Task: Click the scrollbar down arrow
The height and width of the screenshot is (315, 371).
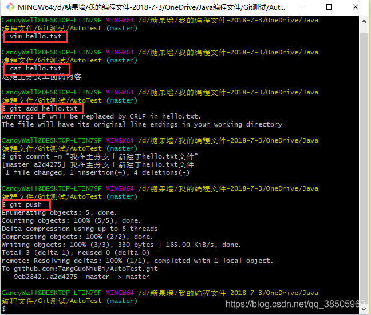Action: pos(364,309)
